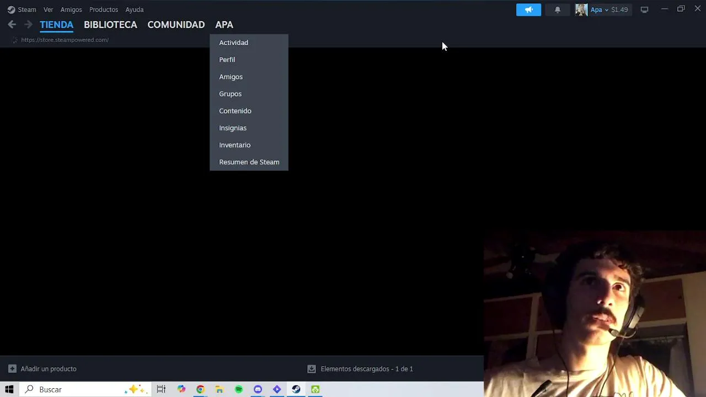Open the Productos menu
The height and width of the screenshot is (397, 706).
(104, 9)
